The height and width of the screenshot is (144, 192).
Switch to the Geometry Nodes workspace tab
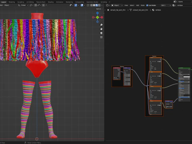coord(92,2)
